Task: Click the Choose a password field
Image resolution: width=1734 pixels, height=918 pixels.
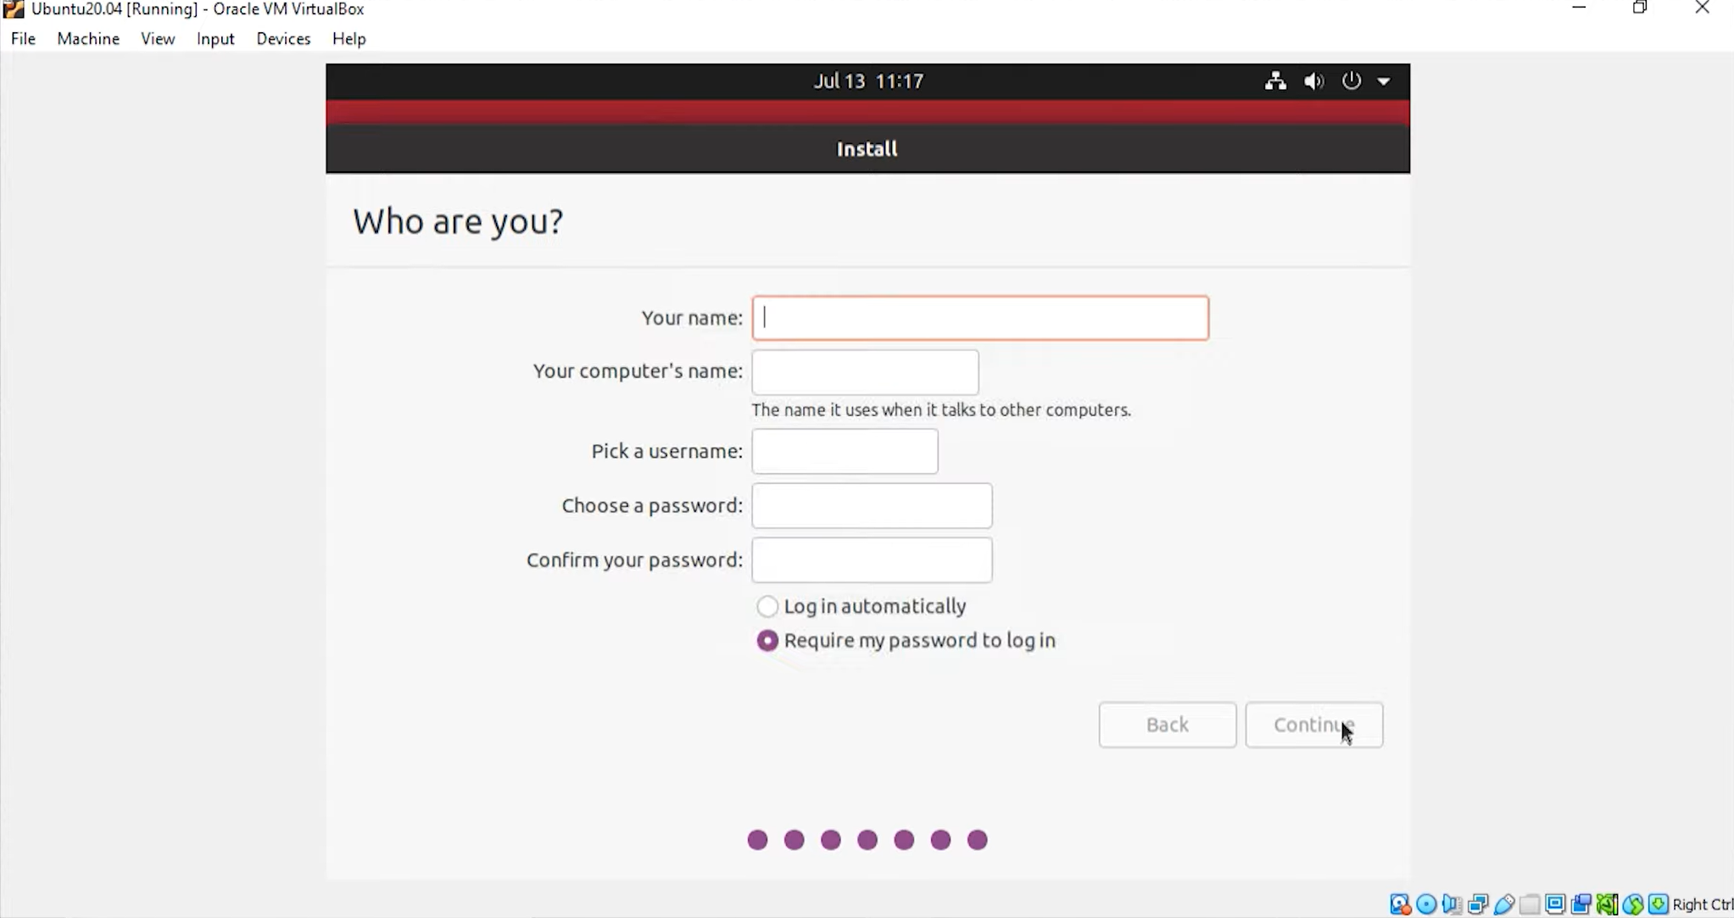Action: [872, 506]
